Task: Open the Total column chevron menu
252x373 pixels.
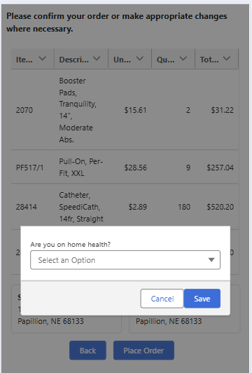Action: [227, 58]
